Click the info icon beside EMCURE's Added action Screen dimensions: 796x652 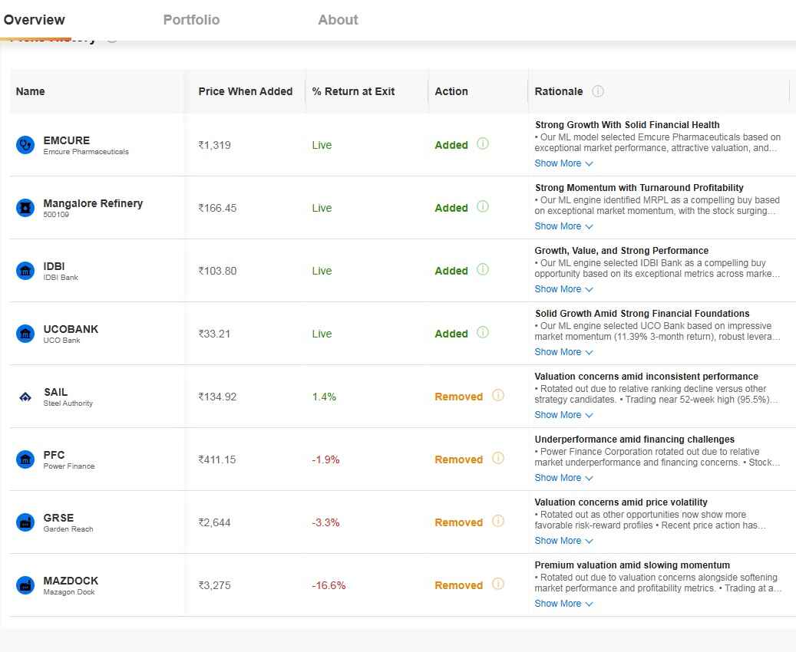(481, 145)
